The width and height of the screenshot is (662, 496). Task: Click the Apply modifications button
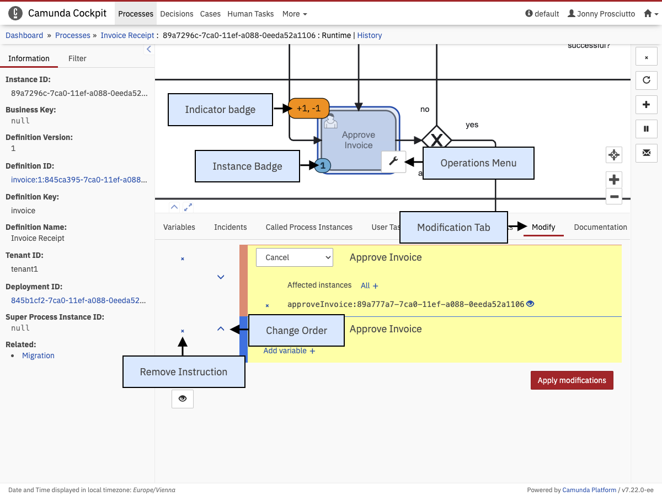572,380
